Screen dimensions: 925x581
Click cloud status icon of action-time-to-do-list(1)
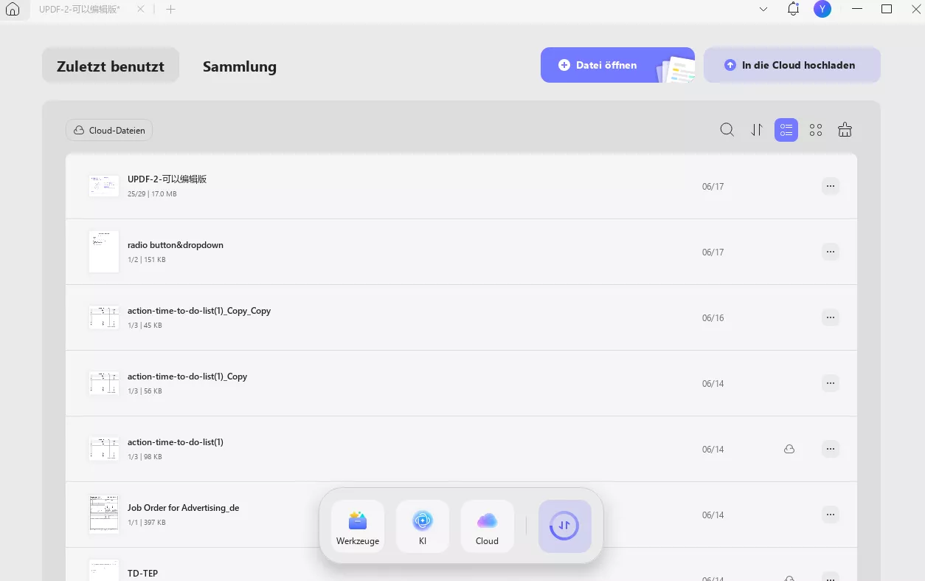click(789, 449)
